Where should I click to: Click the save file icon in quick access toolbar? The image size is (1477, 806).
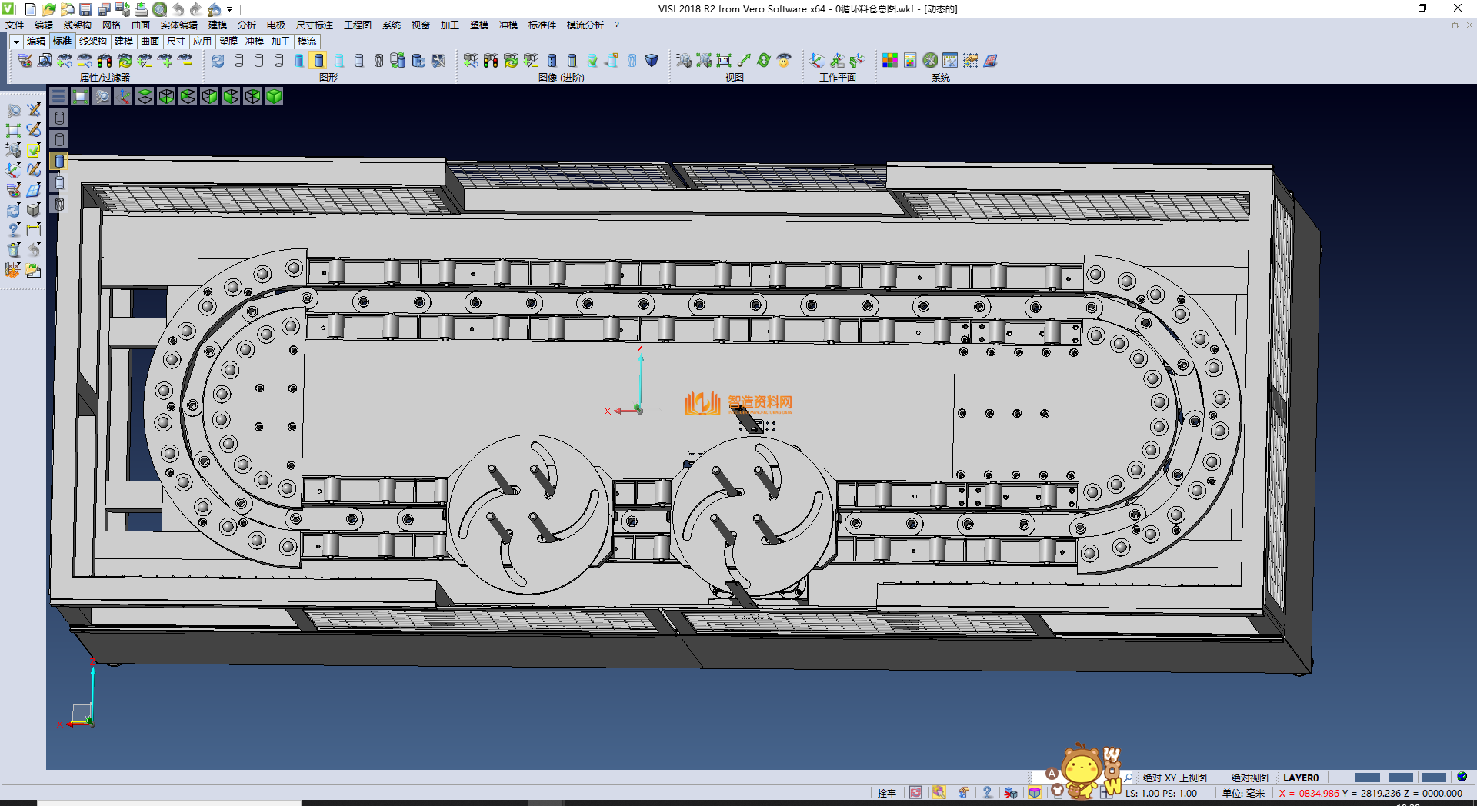point(86,9)
